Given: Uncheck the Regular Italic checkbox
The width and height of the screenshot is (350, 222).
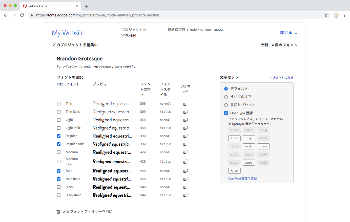Looking at the screenshot, I should coord(59,144).
